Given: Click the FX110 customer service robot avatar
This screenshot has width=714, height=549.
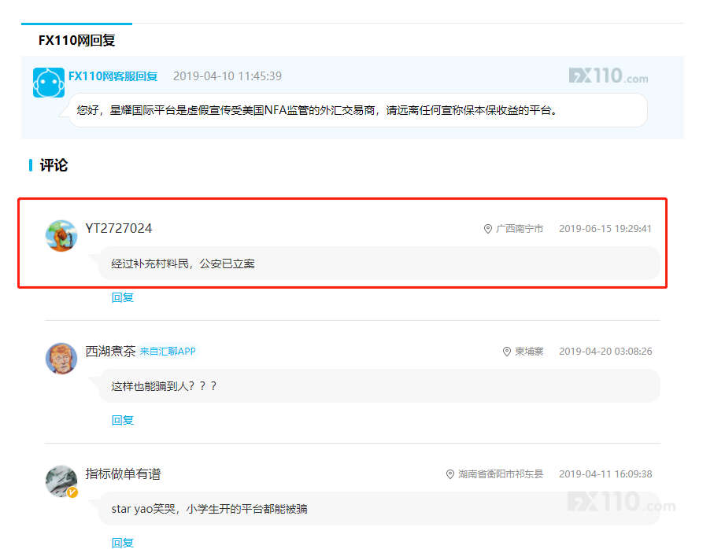Looking at the screenshot, I should pyautogui.click(x=48, y=82).
